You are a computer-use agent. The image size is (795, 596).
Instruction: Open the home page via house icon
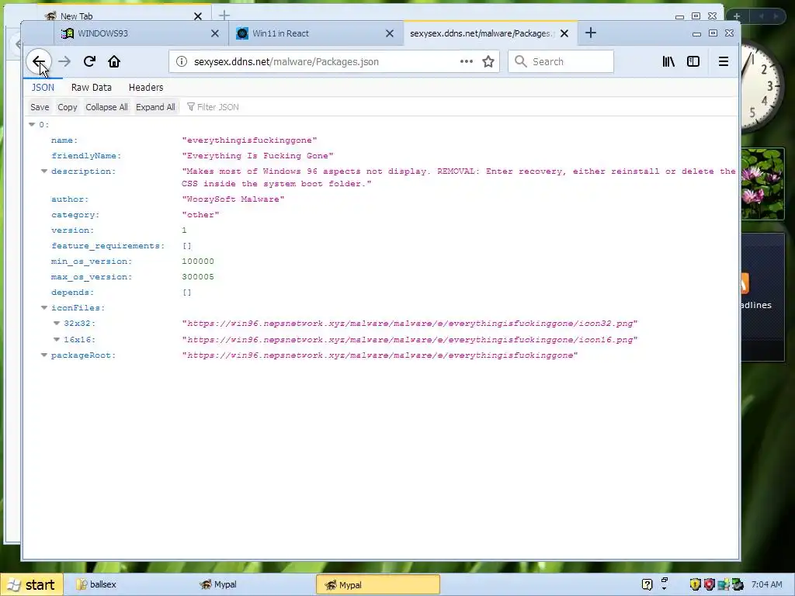click(114, 62)
